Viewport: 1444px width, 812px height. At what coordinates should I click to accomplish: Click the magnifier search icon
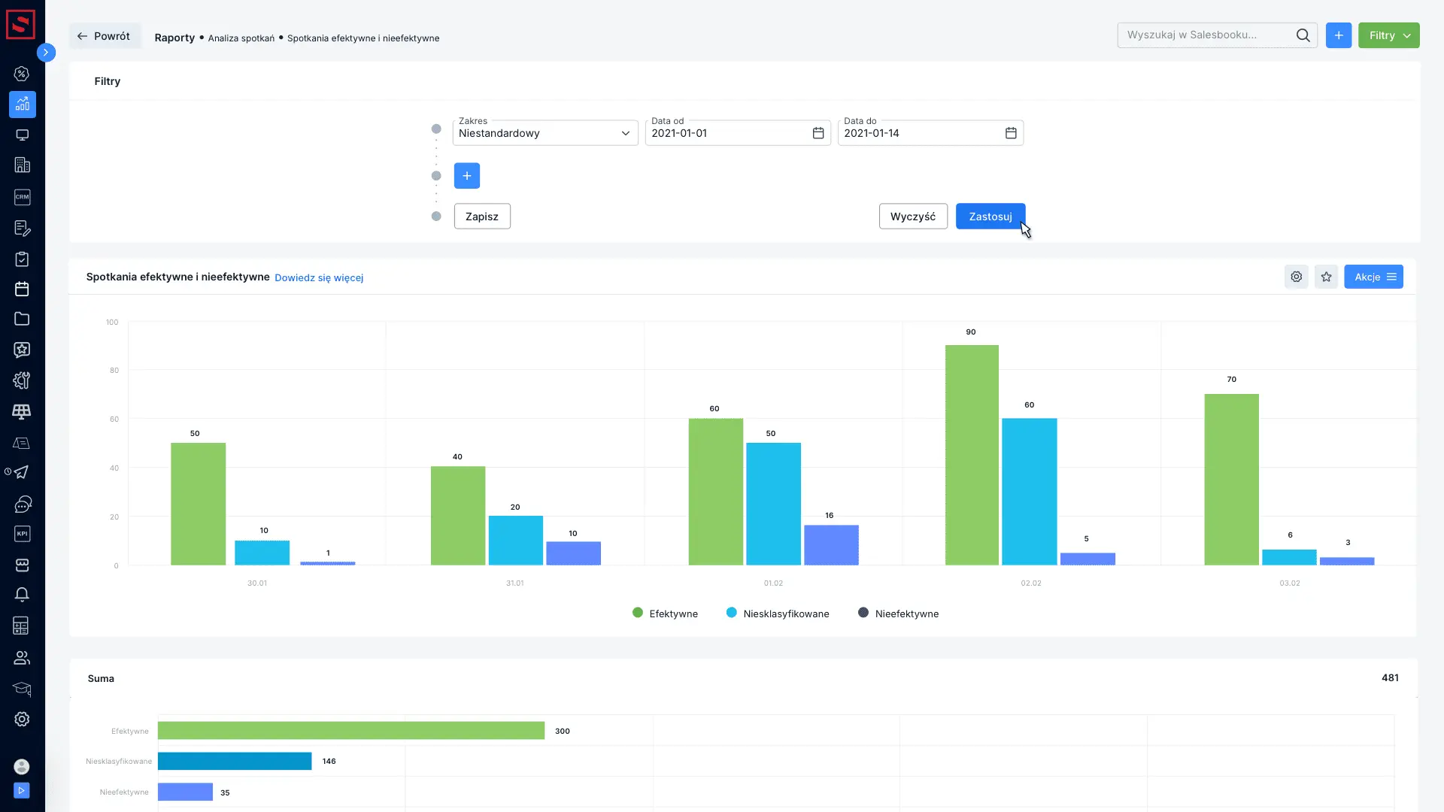[1303, 35]
